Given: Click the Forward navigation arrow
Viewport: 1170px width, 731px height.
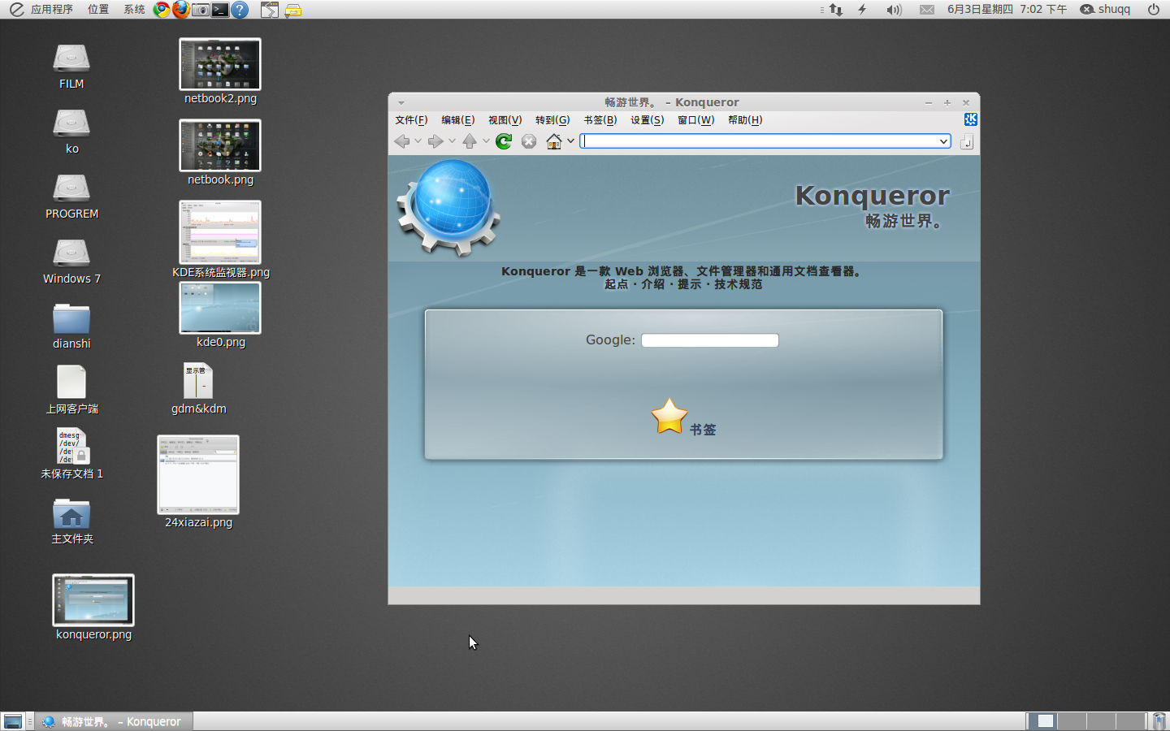Looking at the screenshot, I should [x=437, y=141].
